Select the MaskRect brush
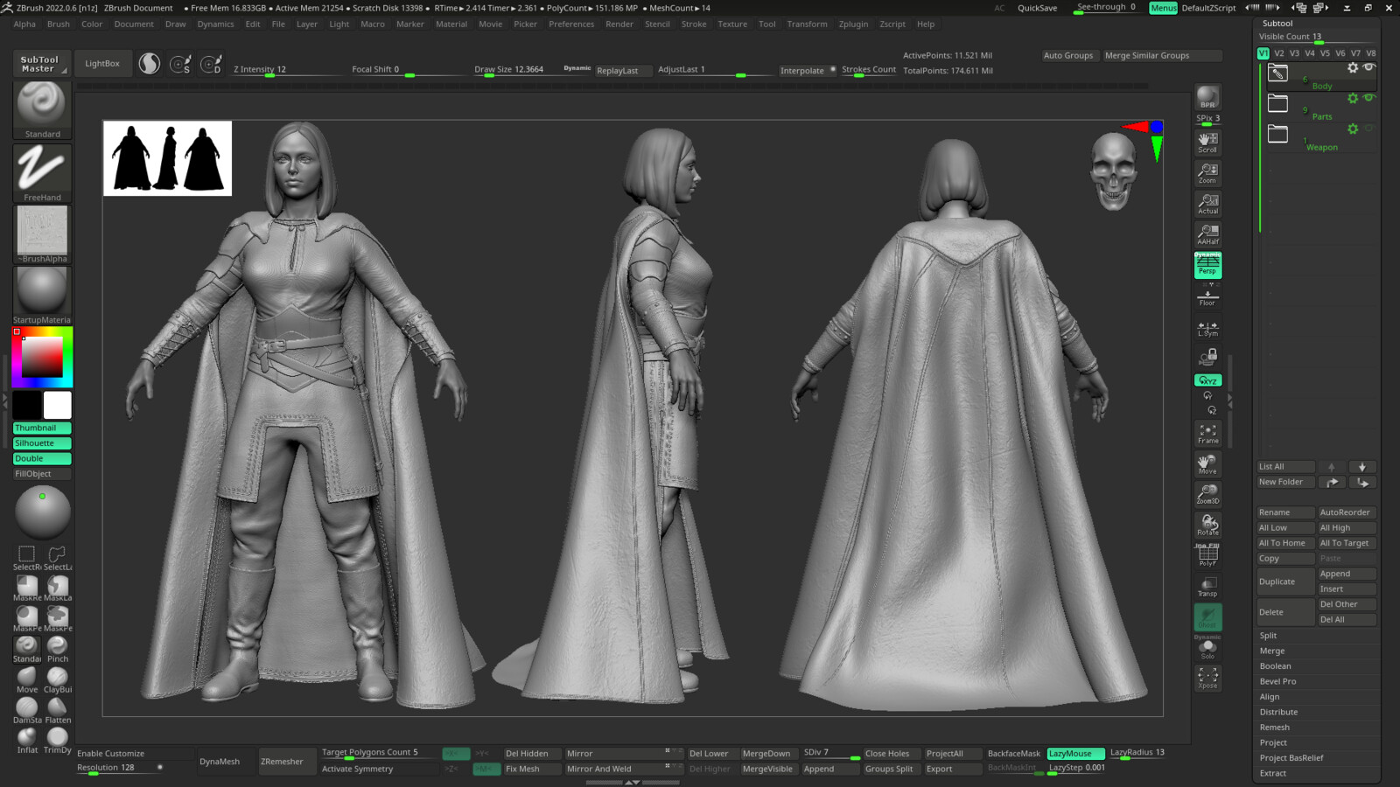Image resolution: width=1400 pixels, height=787 pixels. 27,589
